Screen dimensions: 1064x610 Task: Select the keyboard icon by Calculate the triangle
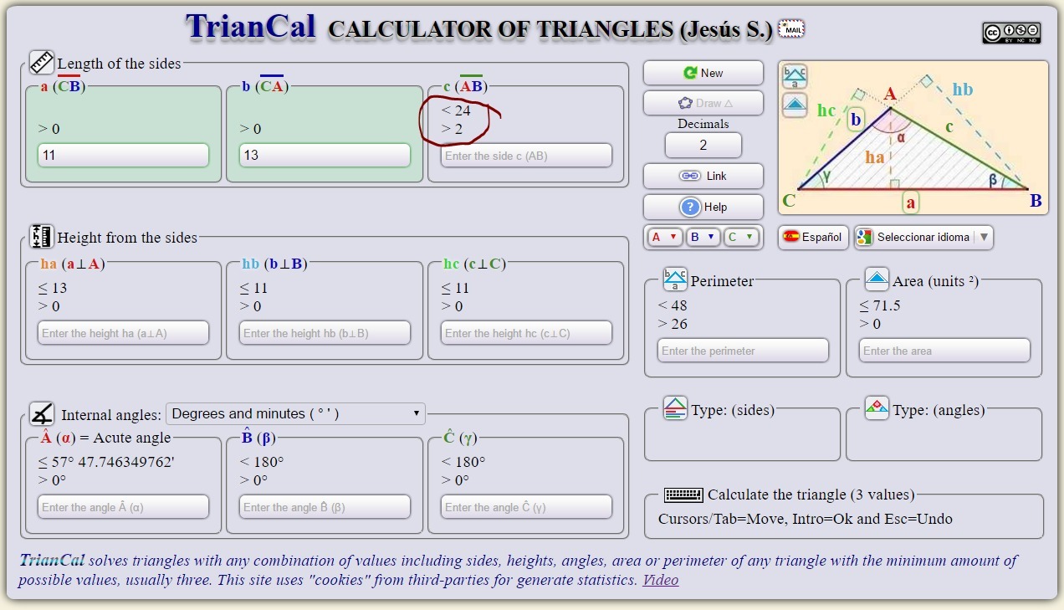[683, 495]
